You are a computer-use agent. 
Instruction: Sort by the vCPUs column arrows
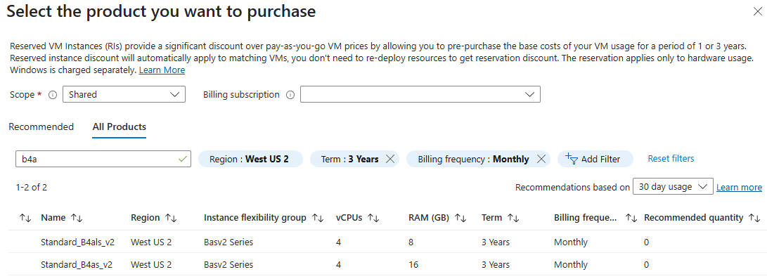374,218
